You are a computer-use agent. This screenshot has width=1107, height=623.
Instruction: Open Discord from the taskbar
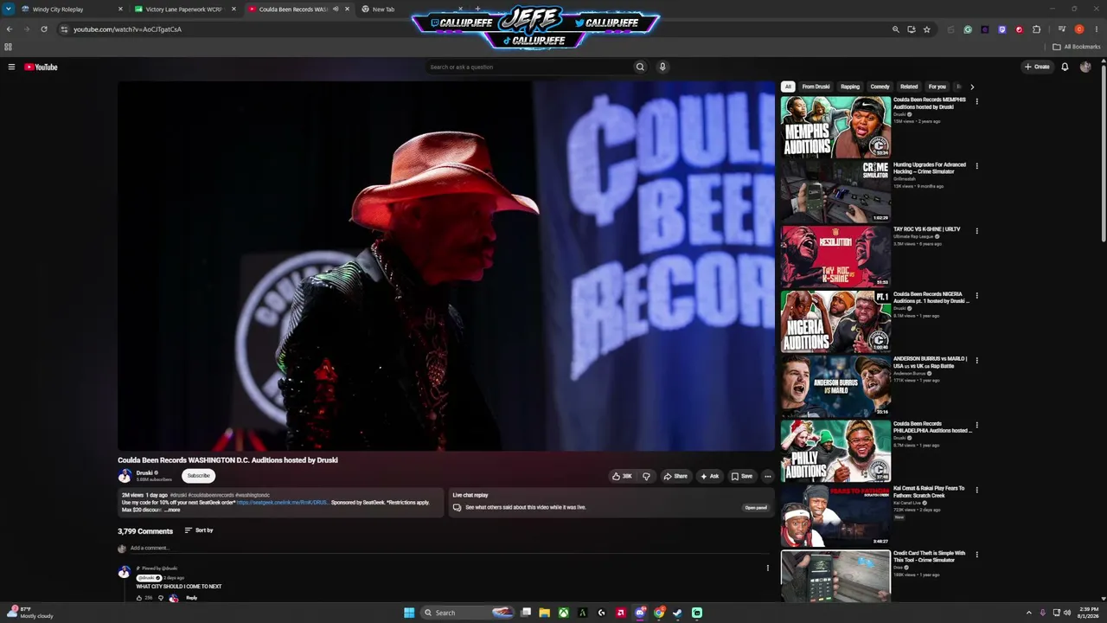click(x=640, y=613)
